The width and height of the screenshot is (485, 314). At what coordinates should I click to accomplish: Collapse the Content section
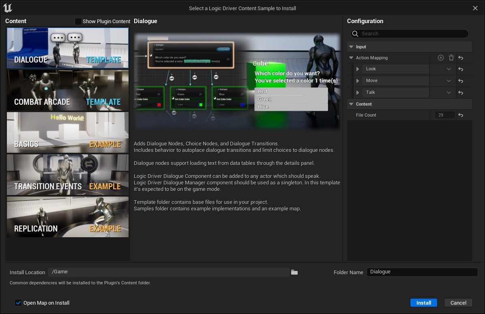click(351, 104)
